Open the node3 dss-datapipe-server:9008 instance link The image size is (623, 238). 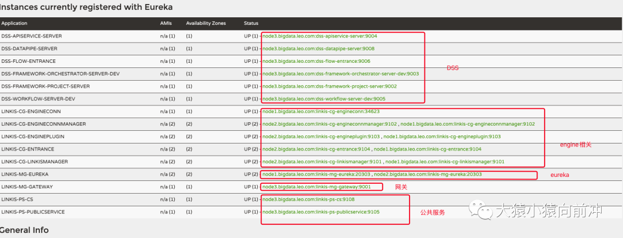pyautogui.click(x=318, y=49)
